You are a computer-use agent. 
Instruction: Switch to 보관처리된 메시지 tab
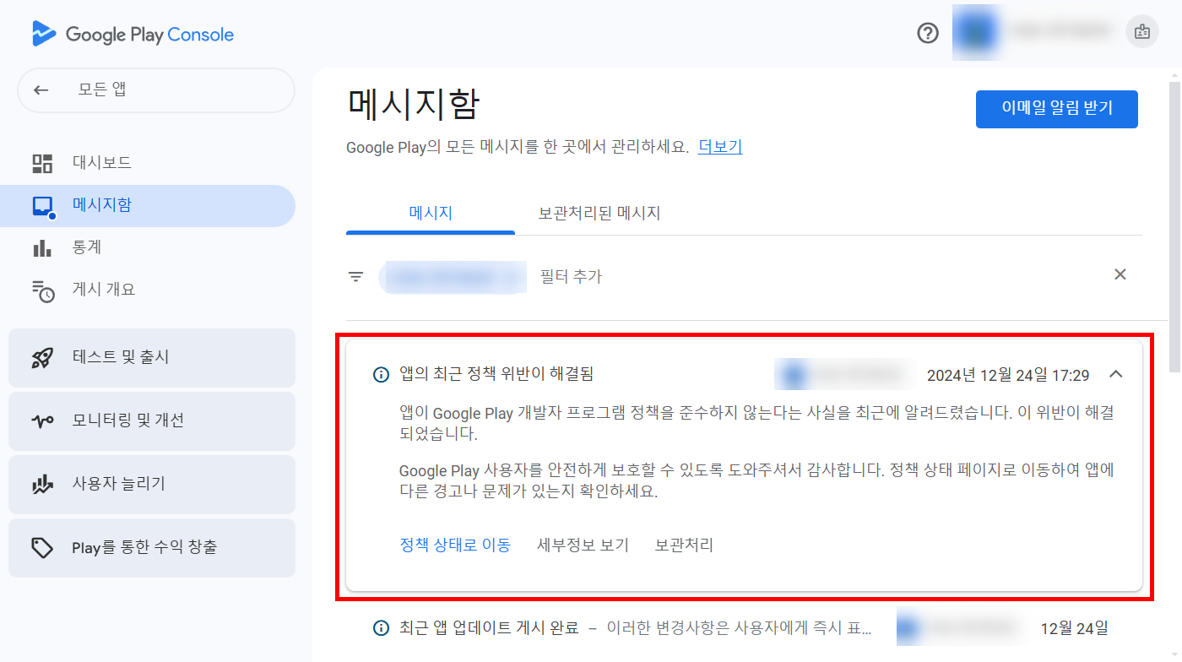click(x=599, y=214)
